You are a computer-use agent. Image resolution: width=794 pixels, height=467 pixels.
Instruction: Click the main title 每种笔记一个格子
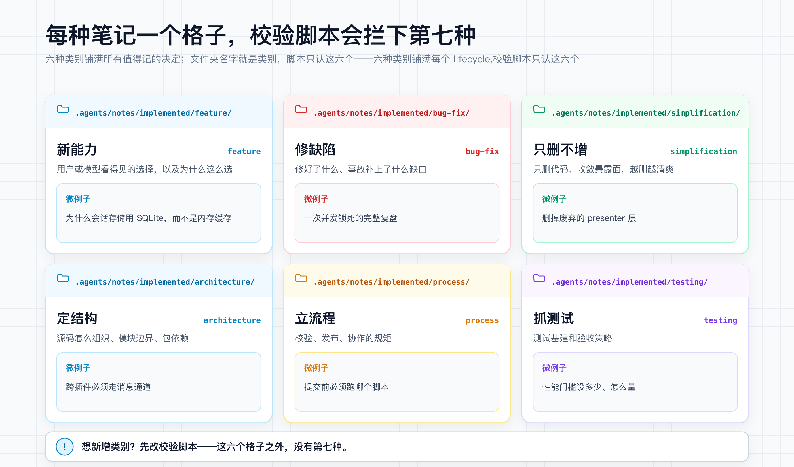(136, 35)
